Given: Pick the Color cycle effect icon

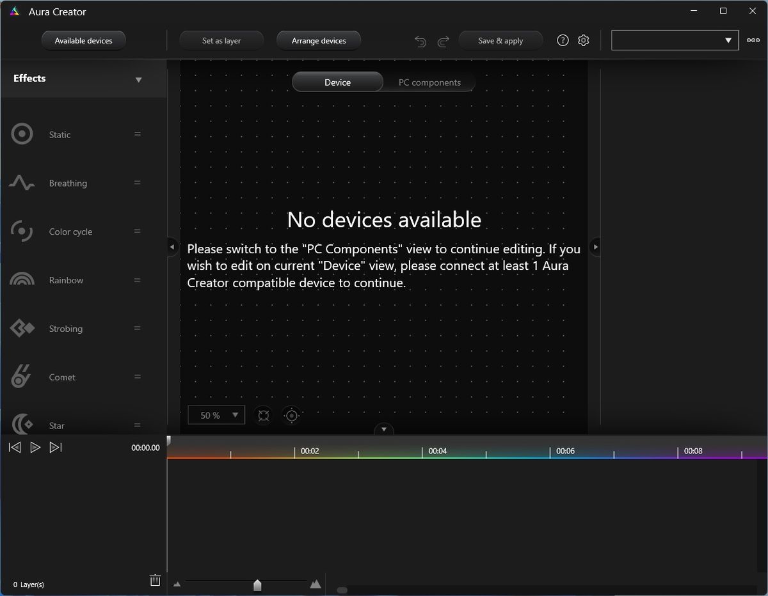Looking at the screenshot, I should 22,231.
